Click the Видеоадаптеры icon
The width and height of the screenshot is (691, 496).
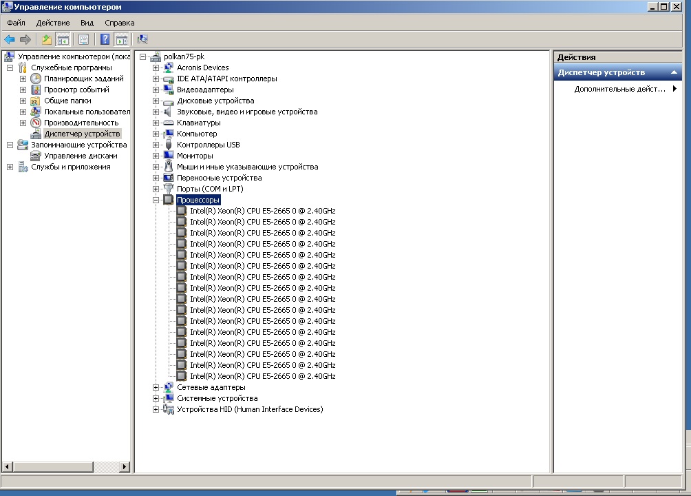(169, 90)
